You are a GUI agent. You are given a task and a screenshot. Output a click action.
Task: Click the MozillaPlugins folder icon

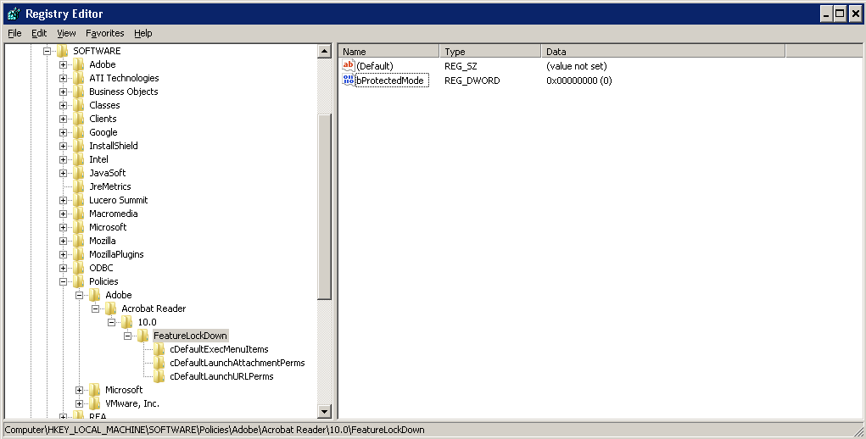point(78,254)
